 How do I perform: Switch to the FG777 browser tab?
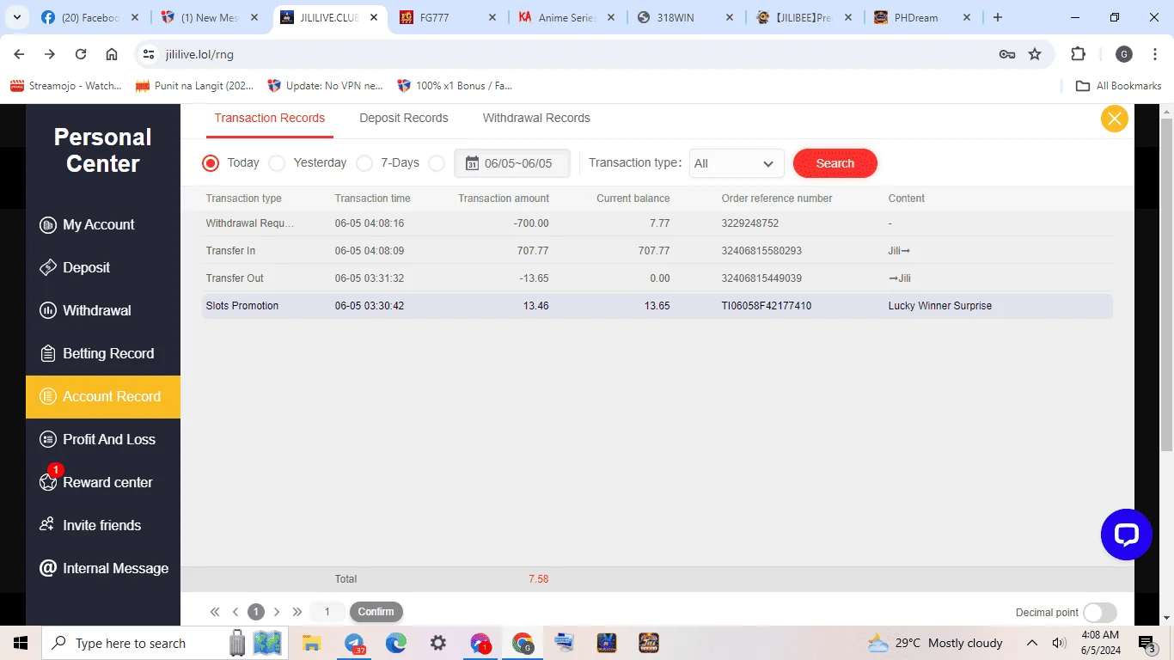(x=447, y=17)
